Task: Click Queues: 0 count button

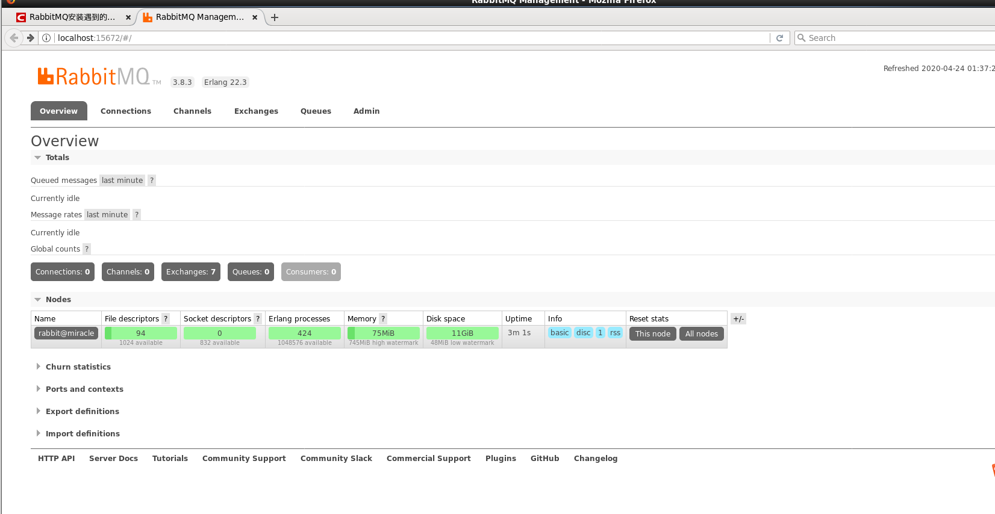Action: point(251,272)
